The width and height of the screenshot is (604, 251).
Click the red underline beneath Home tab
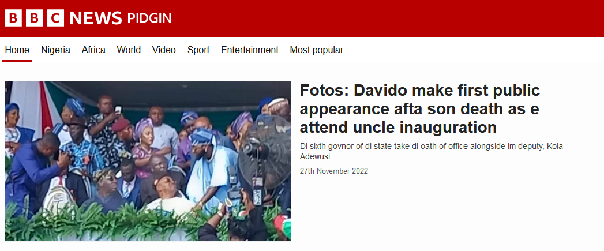(17, 61)
